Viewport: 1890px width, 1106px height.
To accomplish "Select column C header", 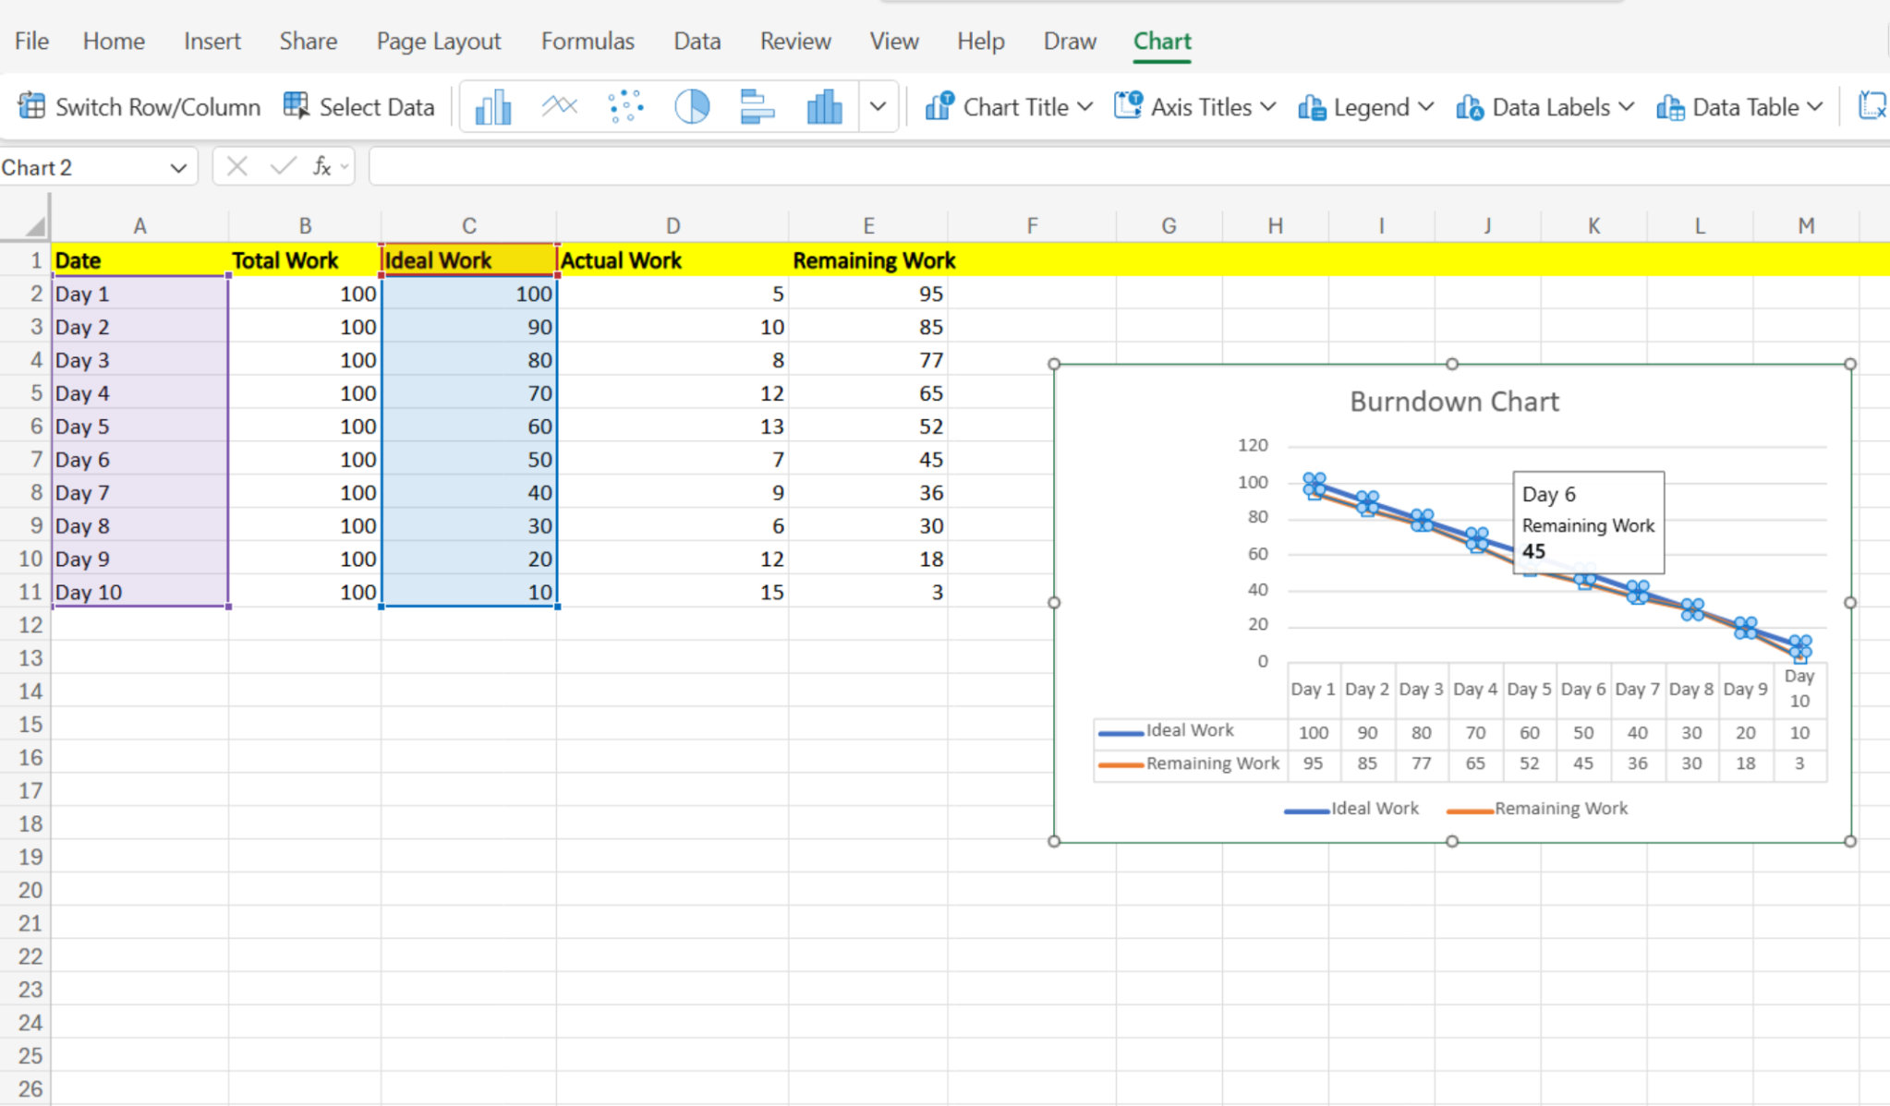I will (x=468, y=226).
